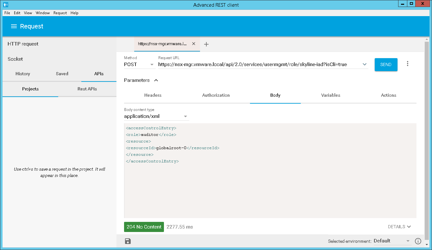
Task: Switch to the Authorization tab
Action: pos(216,95)
